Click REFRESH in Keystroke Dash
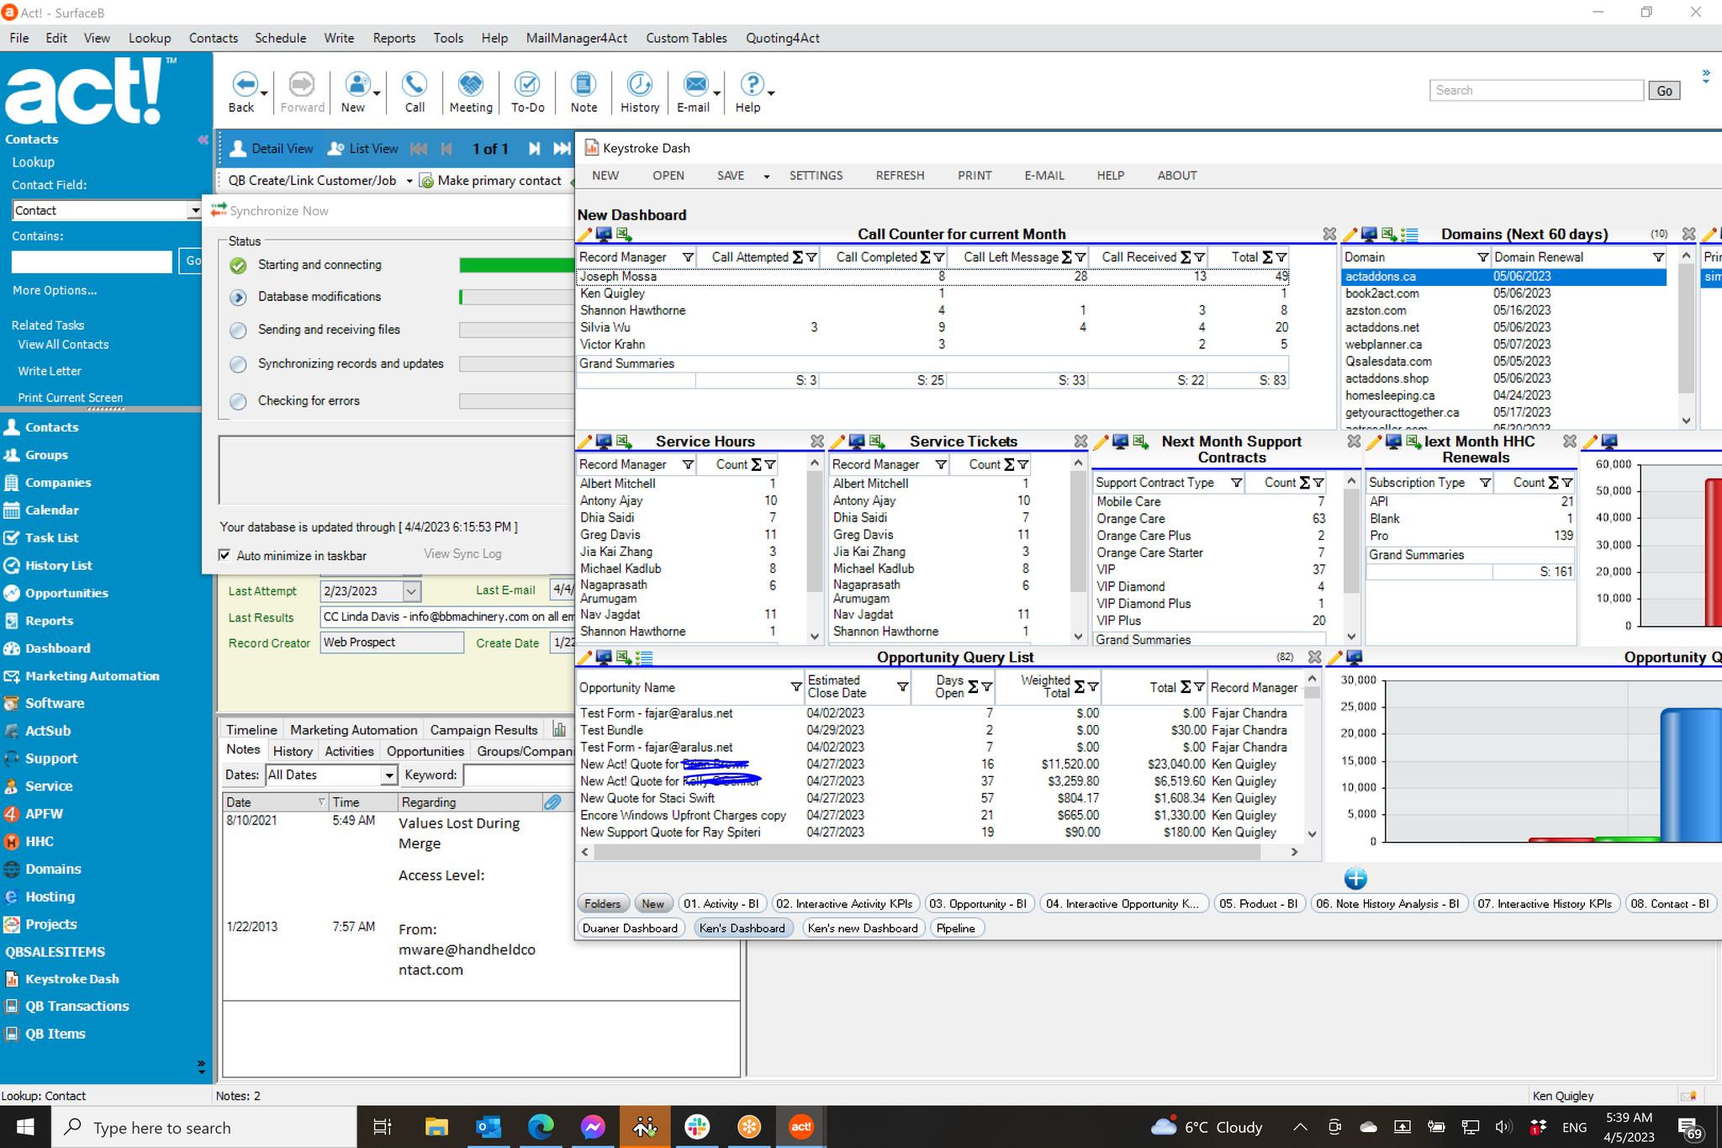 [x=900, y=176]
